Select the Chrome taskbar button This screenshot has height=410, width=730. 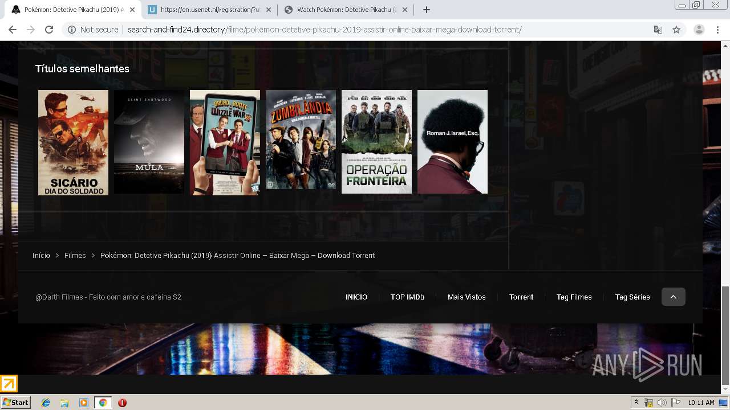[x=103, y=403]
